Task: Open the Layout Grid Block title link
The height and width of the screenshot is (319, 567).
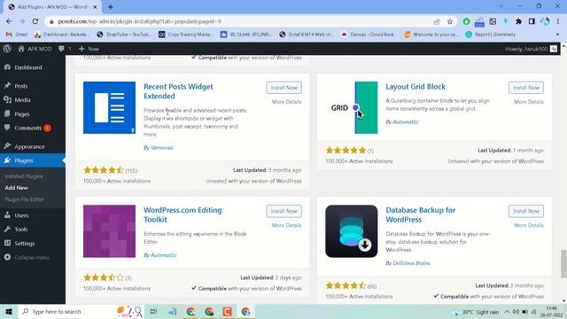Action: 416,87
